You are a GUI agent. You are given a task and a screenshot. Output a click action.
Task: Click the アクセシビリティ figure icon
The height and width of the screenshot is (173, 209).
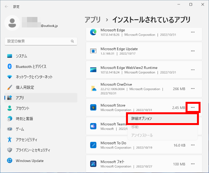pyautogui.click(x=9, y=140)
